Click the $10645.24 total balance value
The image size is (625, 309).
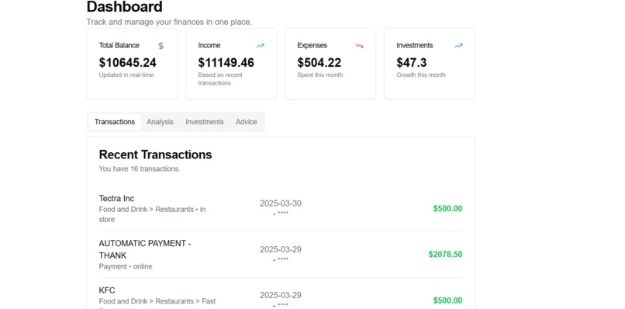pos(127,63)
